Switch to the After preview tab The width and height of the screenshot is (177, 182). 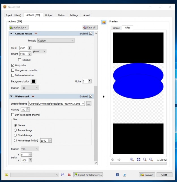click(127, 28)
